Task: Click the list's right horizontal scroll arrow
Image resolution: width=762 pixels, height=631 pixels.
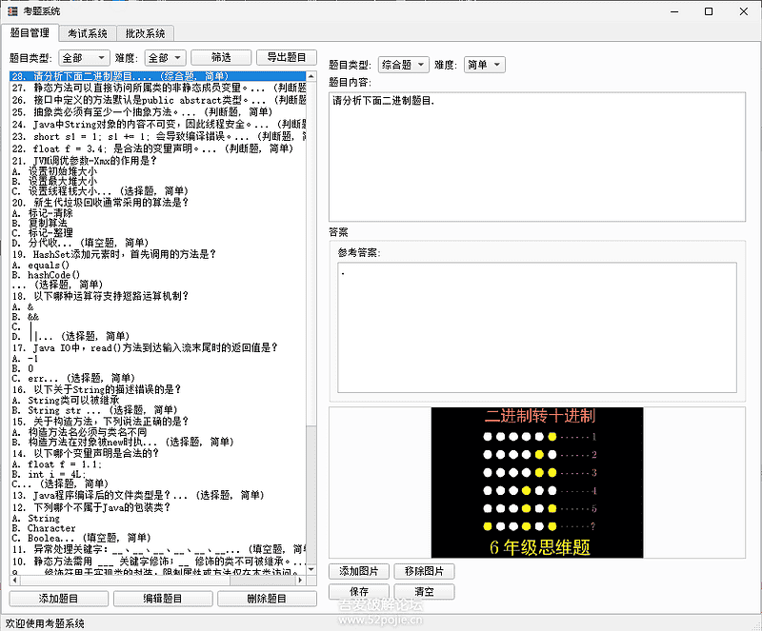Action: click(301, 580)
